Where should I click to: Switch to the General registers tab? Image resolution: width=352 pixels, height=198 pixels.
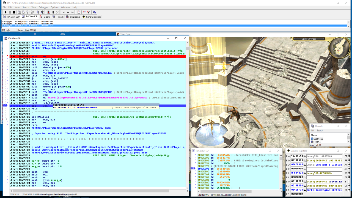tap(92, 17)
